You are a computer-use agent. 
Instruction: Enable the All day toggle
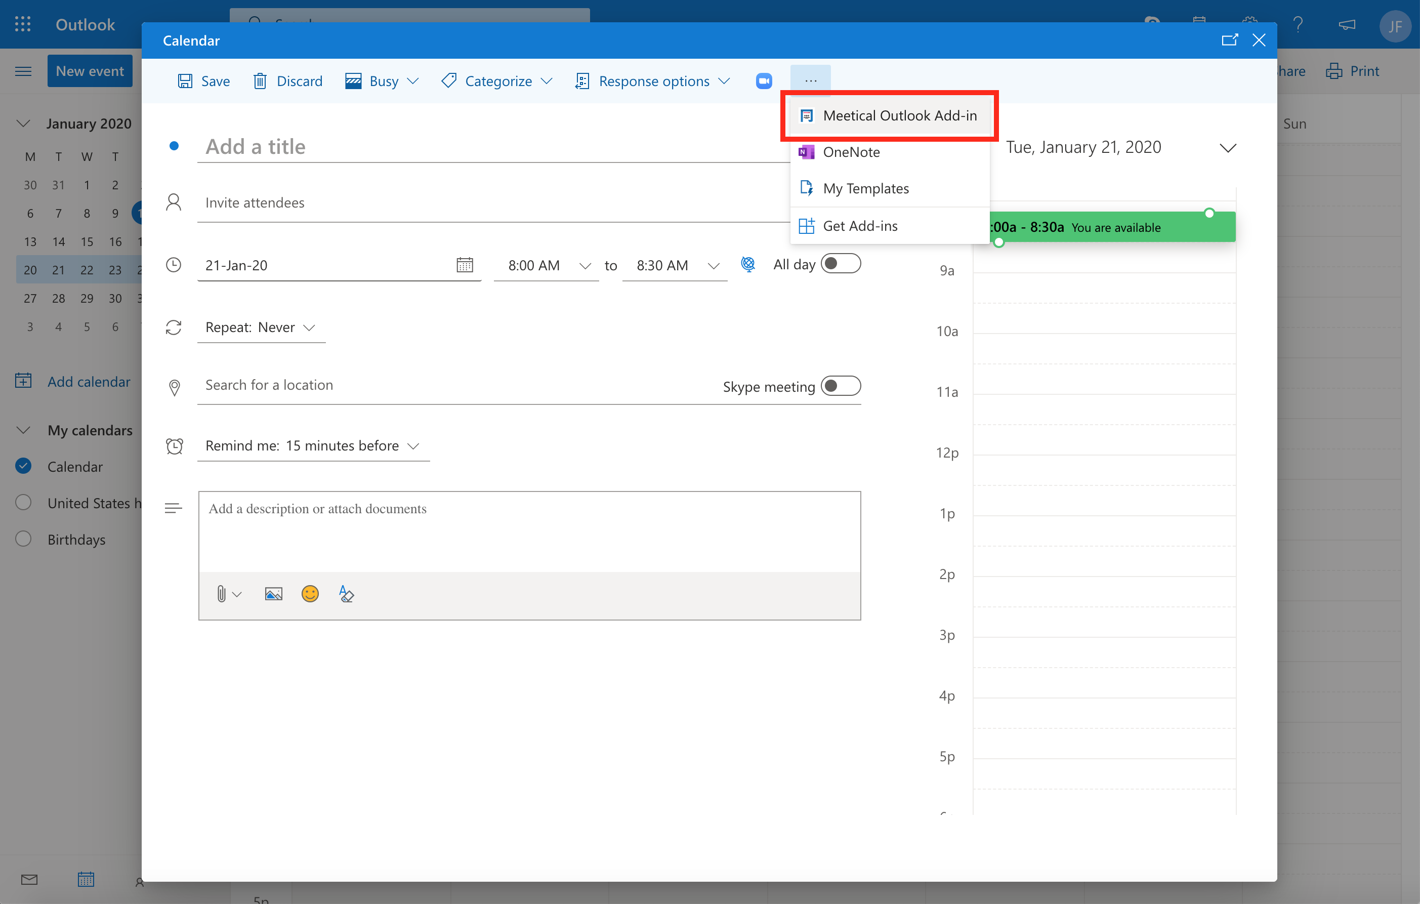point(842,264)
